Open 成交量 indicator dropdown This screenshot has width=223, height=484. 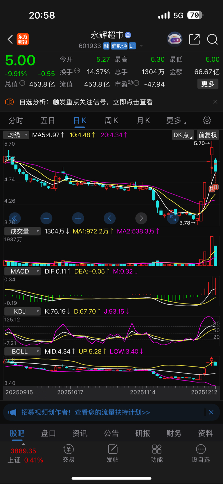22,231
